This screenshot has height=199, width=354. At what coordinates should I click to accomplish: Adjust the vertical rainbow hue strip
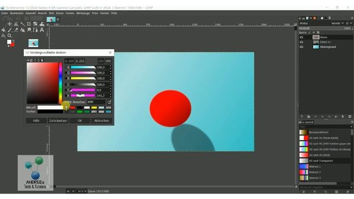pos(60,83)
